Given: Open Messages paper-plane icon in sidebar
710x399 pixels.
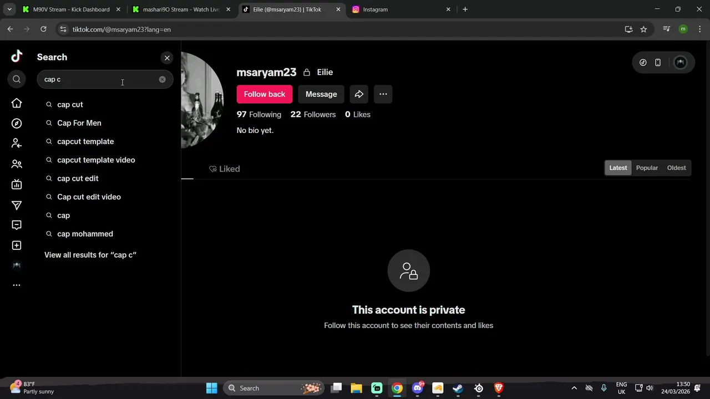Looking at the screenshot, I should click(x=17, y=205).
